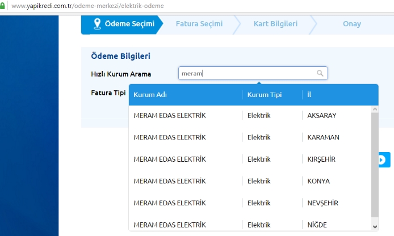This screenshot has width=394, height=236.
Task: Click the İl column header
Action: pyautogui.click(x=309, y=94)
